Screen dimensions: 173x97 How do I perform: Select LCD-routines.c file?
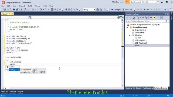click(x=141, y=40)
